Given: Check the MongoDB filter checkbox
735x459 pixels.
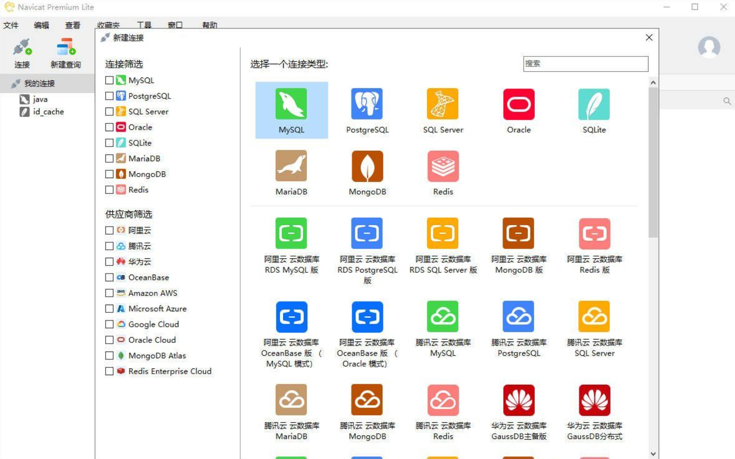Looking at the screenshot, I should point(109,174).
